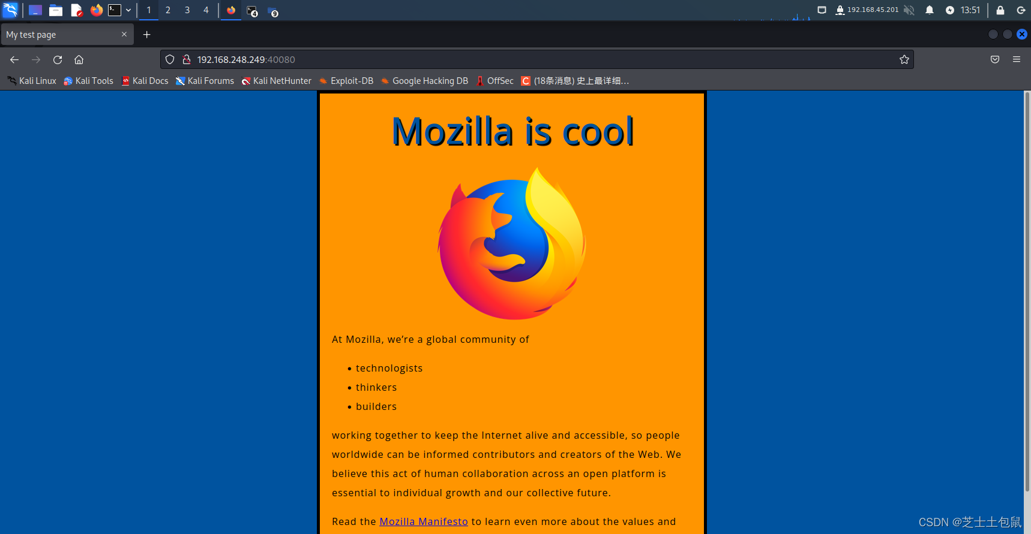Click the 'technologists' list item
This screenshot has width=1031, height=534.
tap(389, 368)
